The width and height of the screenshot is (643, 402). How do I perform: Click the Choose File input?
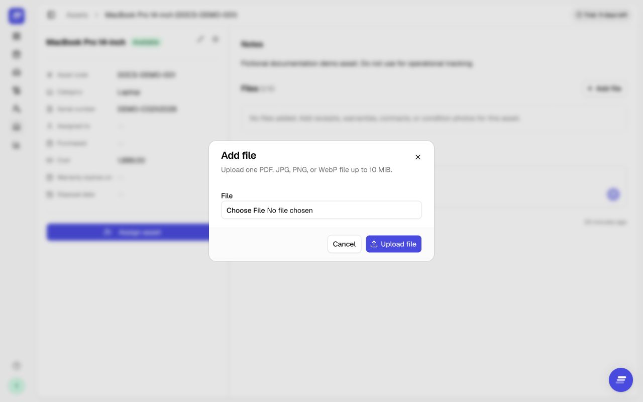(x=321, y=210)
